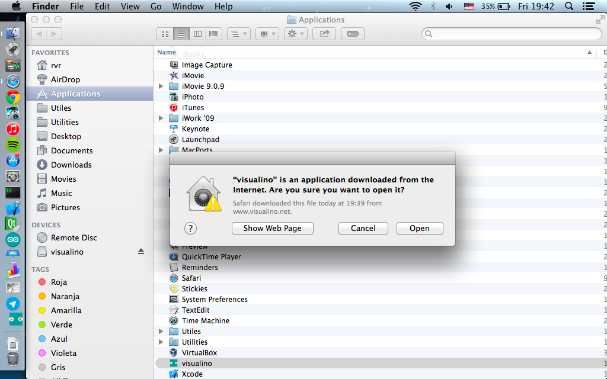Click the Open button in dialog
Image resolution: width=607 pixels, height=379 pixels.
(x=420, y=228)
